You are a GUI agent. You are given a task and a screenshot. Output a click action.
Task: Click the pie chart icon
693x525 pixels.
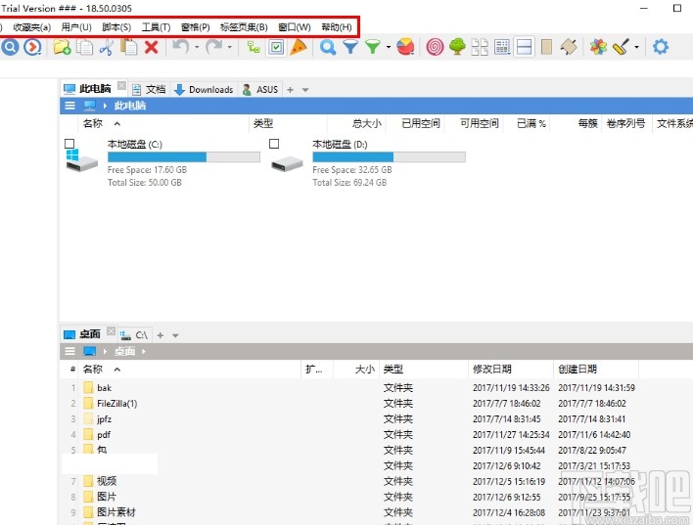(405, 47)
